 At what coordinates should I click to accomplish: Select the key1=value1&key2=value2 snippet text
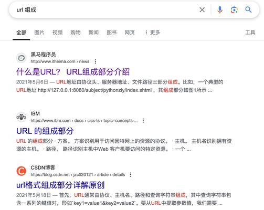(x=104, y=203)
